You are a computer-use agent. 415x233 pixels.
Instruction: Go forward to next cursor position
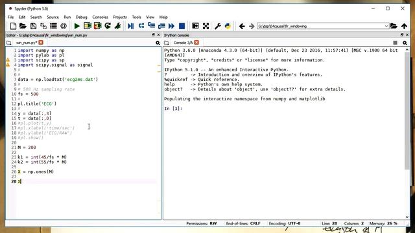[x=252, y=26]
